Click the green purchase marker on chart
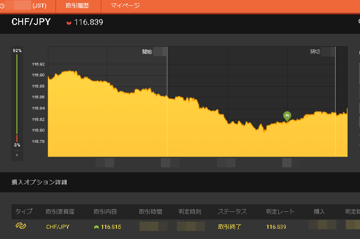The width and height of the screenshot is (360, 239). click(x=287, y=116)
